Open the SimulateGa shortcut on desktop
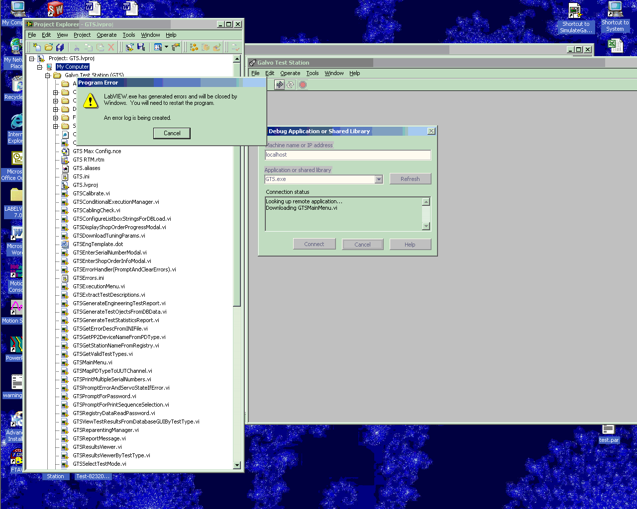Viewport: 637px width, 509px height. point(575,18)
